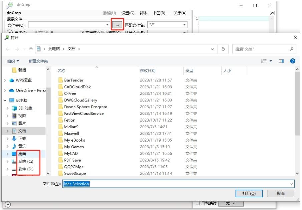Click the magnifier icon in the search box
This screenshot has width=302, height=210.
pyautogui.click(x=292, y=49)
